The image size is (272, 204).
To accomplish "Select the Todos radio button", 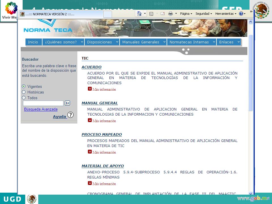I will (x=24, y=98).
